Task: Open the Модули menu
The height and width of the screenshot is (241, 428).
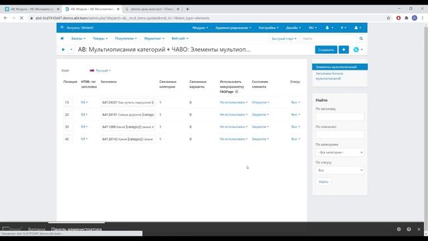Action: pyautogui.click(x=200, y=27)
